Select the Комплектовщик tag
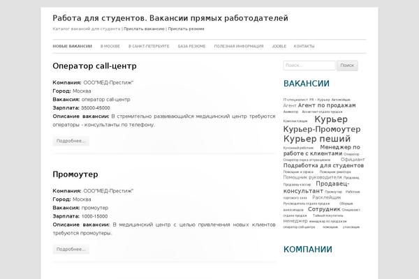 pyautogui.click(x=295, y=121)
